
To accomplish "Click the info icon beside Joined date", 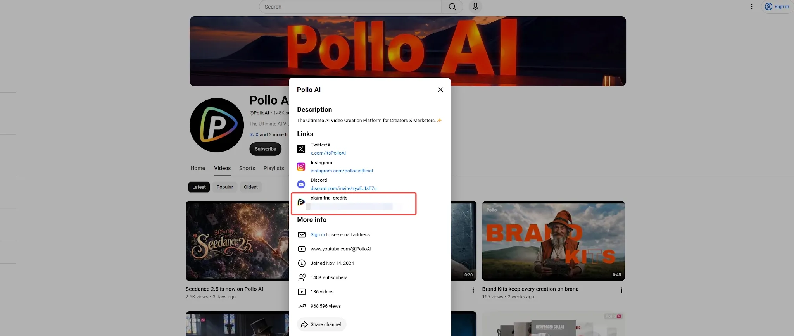I will point(302,263).
